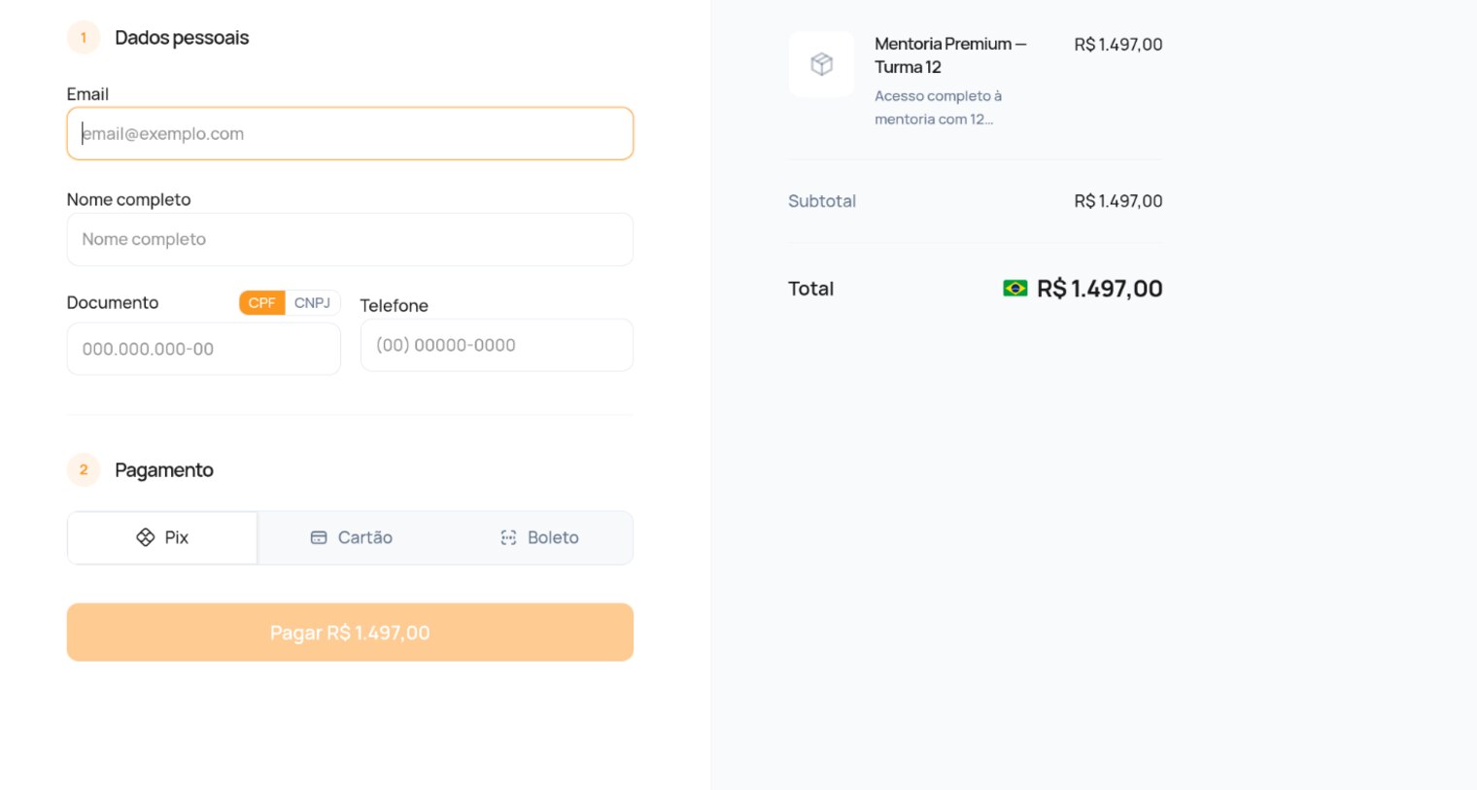Click the Pagar R$ 1.497,00 button

(x=350, y=633)
